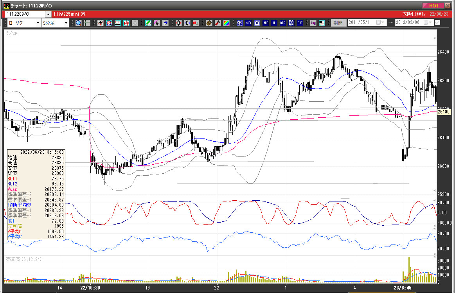This screenshot has width=455, height=293.
Task: Click the arrow right of the 売買高 (6,12,24) panel
Action: 434,257
